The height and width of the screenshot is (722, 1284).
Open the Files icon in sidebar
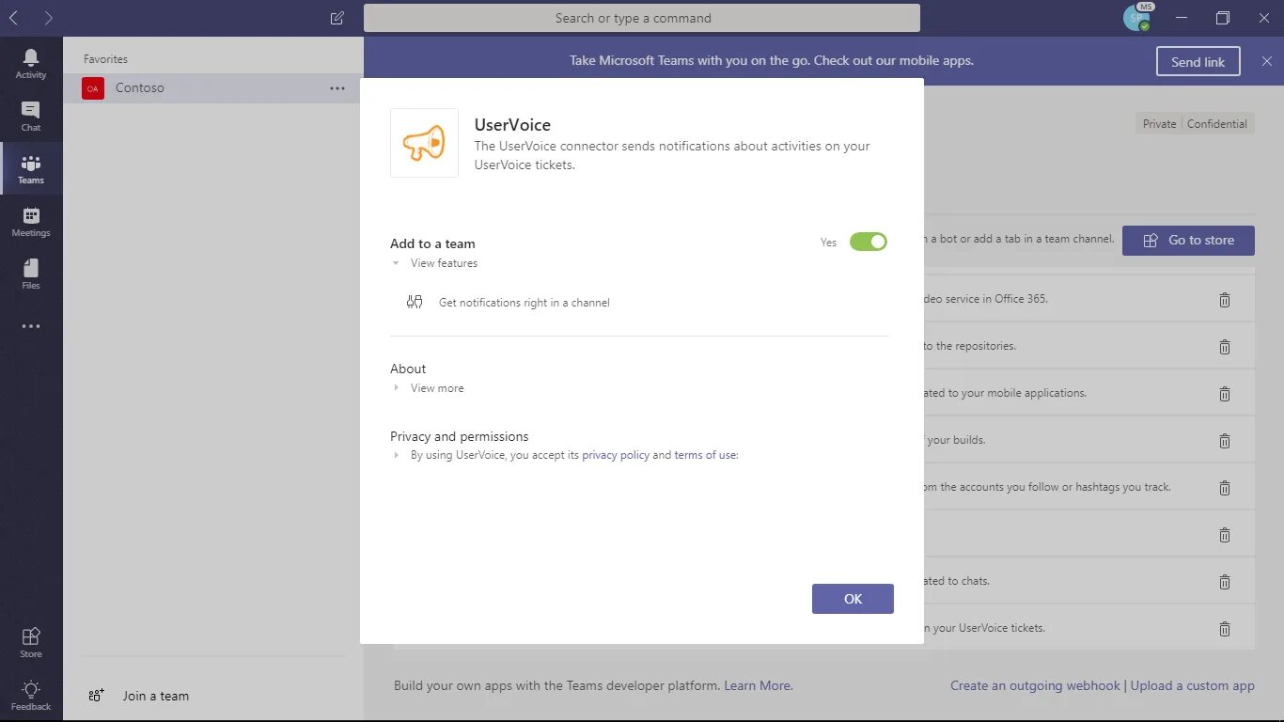tap(31, 269)
